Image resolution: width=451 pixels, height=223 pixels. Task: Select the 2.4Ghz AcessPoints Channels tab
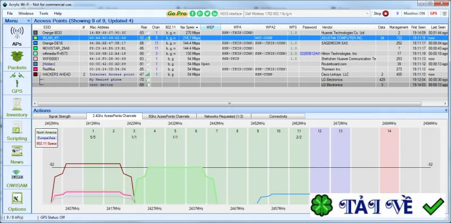tap(114, 116)
